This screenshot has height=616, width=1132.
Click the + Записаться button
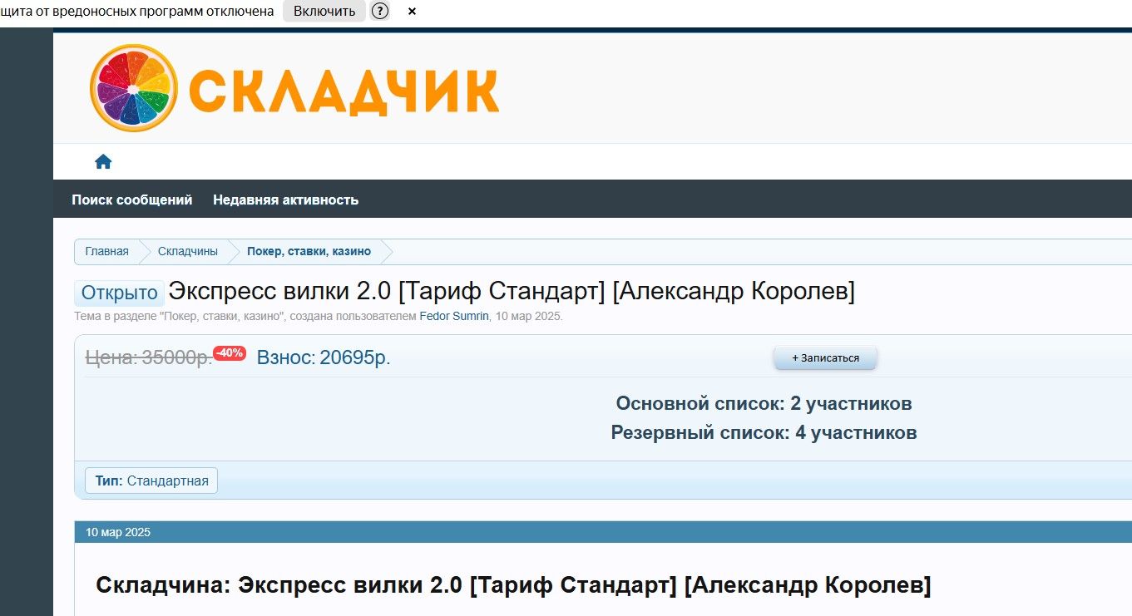[825, 357]
